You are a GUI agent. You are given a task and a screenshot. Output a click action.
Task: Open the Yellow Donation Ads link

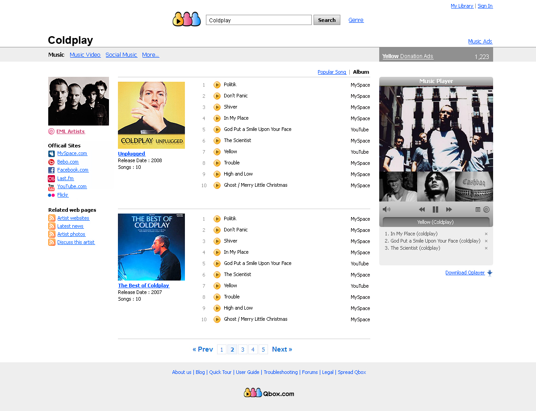coord(408,56)
